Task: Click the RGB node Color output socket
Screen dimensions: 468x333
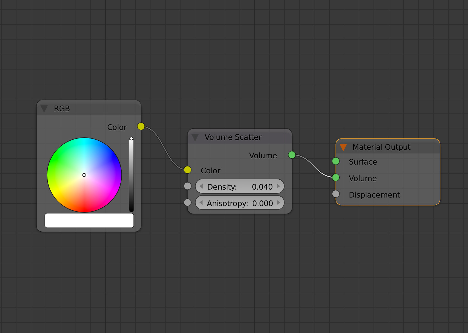Action: 141,126
